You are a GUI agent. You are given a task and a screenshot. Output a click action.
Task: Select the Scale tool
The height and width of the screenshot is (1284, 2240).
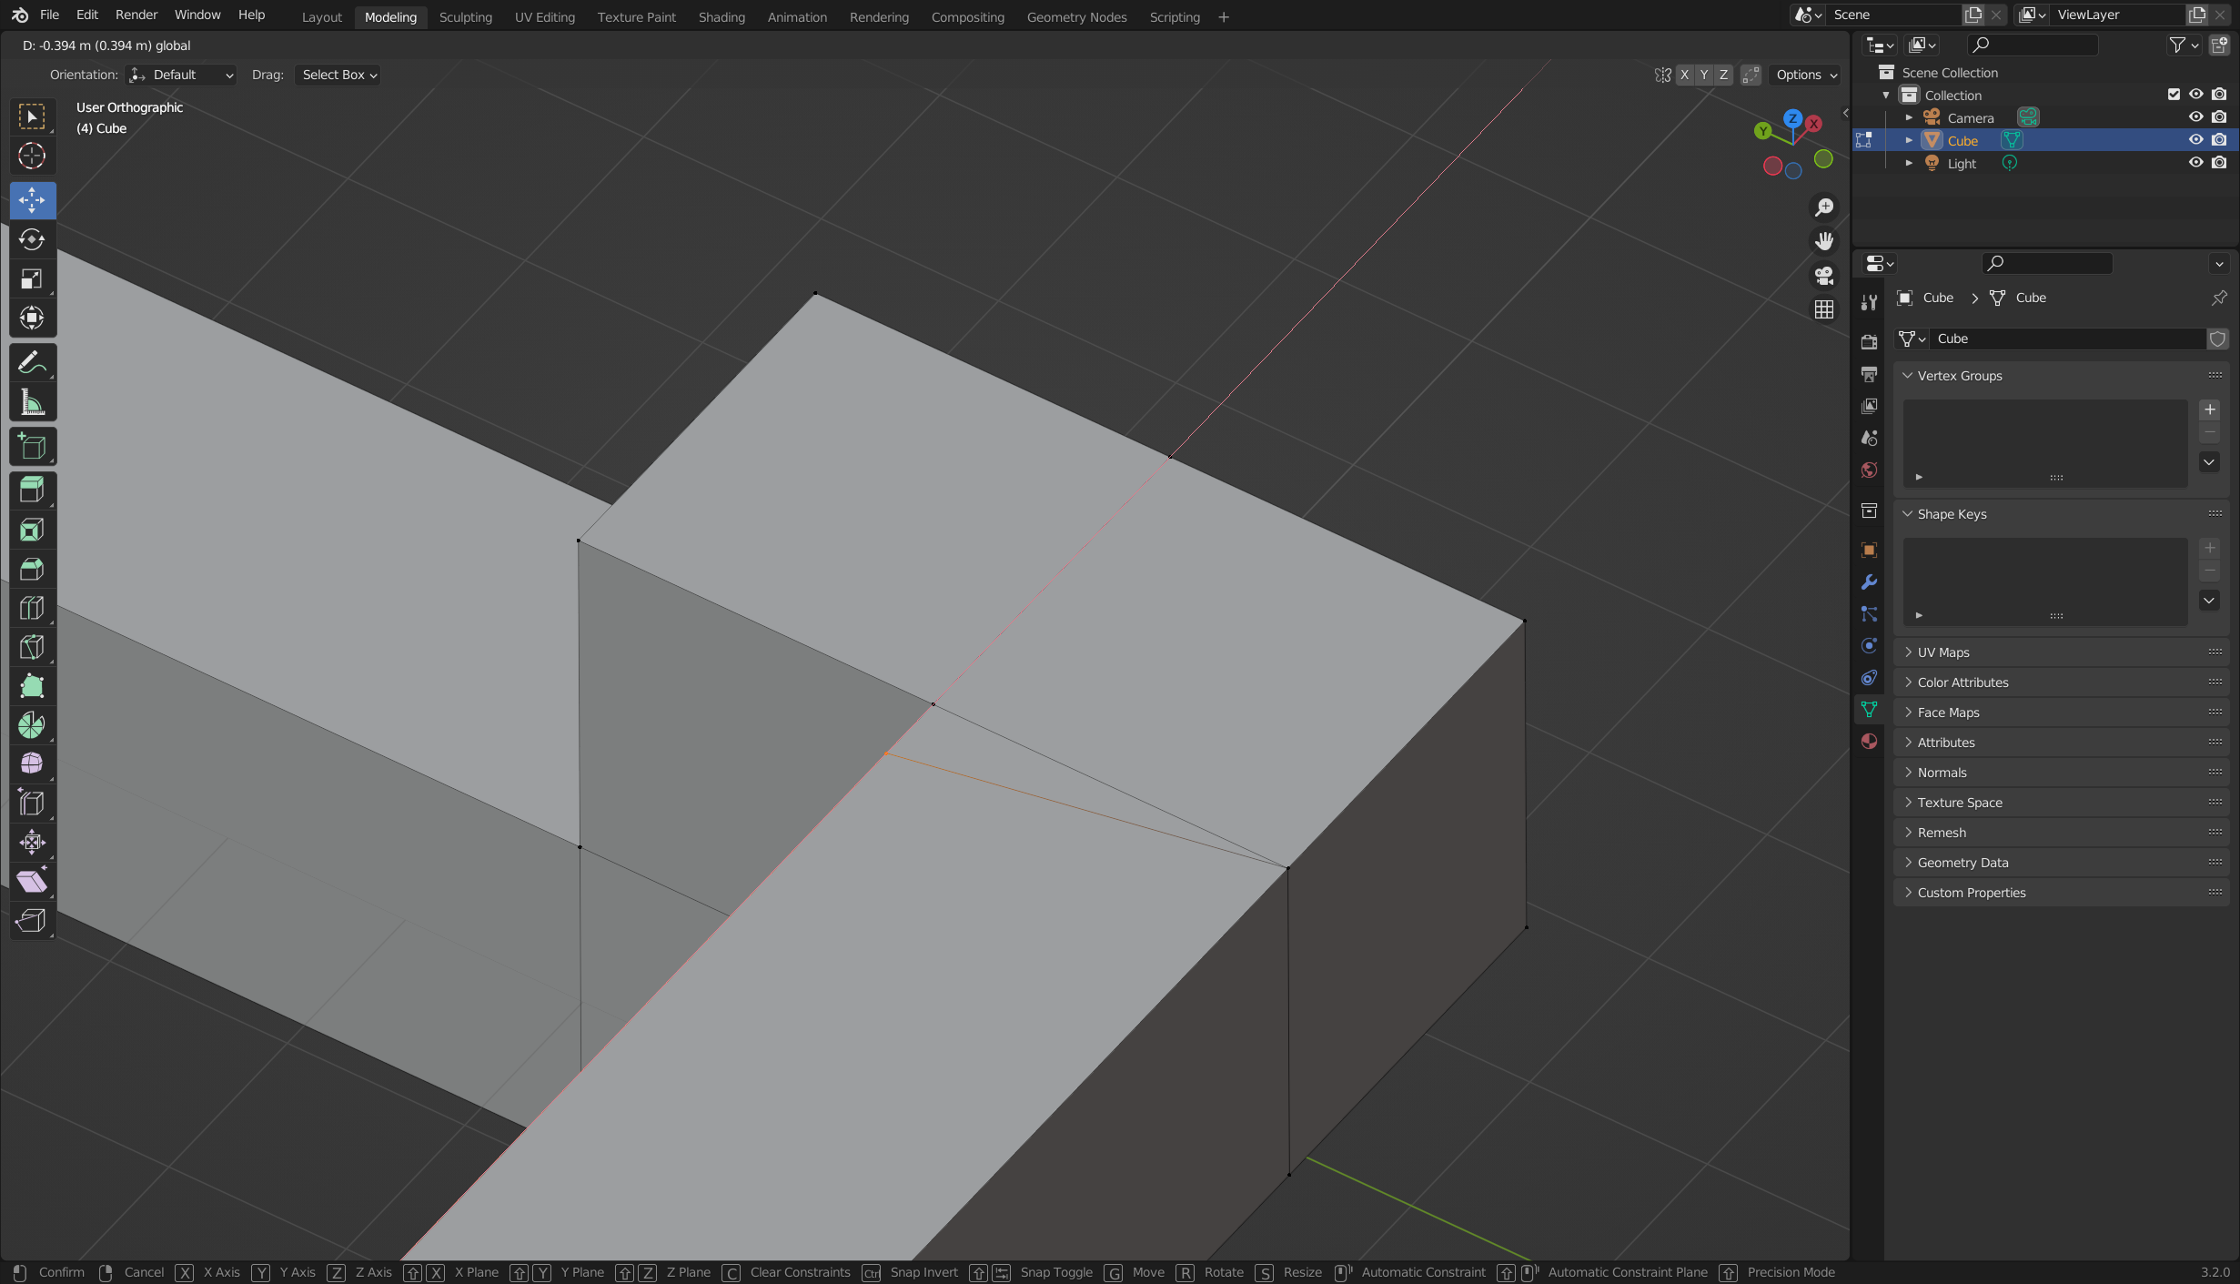coord(32,278)
